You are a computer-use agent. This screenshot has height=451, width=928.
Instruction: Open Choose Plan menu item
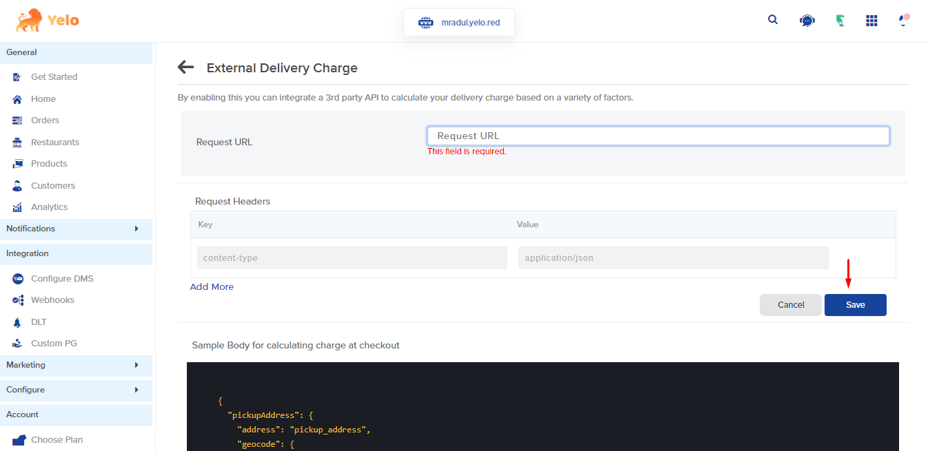[x=57, y=440]
